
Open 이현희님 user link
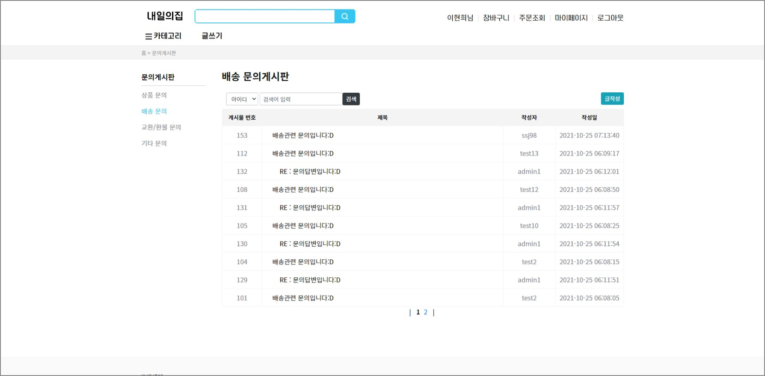click(460, 18)
